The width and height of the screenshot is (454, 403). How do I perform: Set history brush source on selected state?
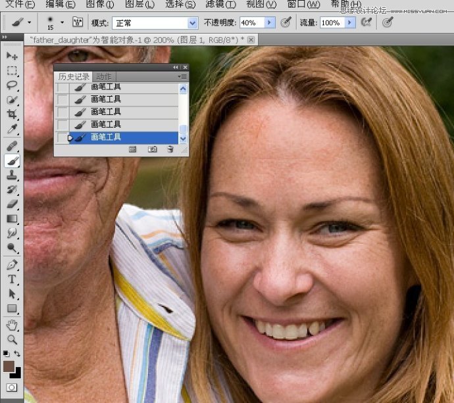tap(62, 137)
